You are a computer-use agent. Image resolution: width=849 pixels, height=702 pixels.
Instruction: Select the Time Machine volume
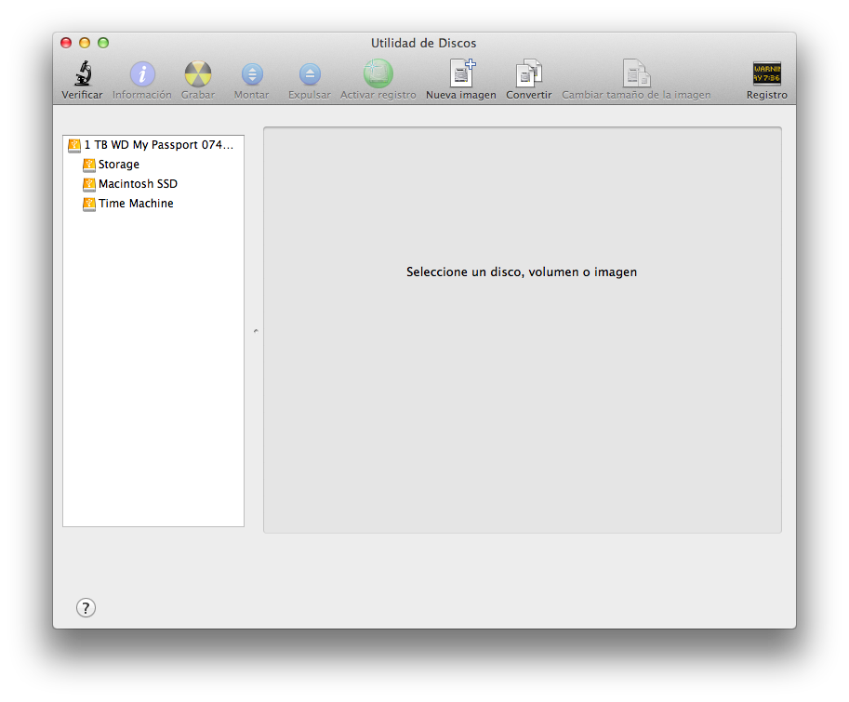tap(153, 203)
